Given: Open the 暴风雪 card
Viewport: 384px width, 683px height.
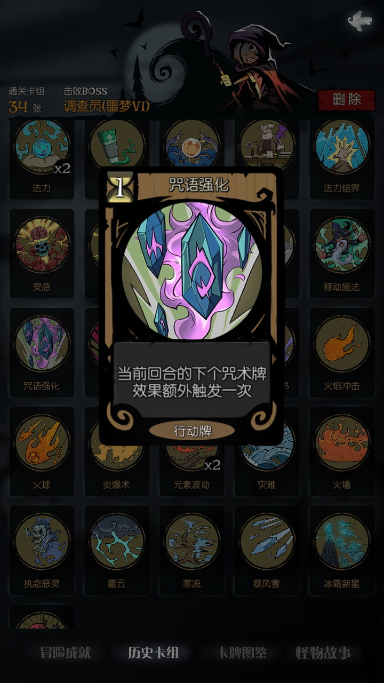Looking at the screenshot, I should pos(267,542).
